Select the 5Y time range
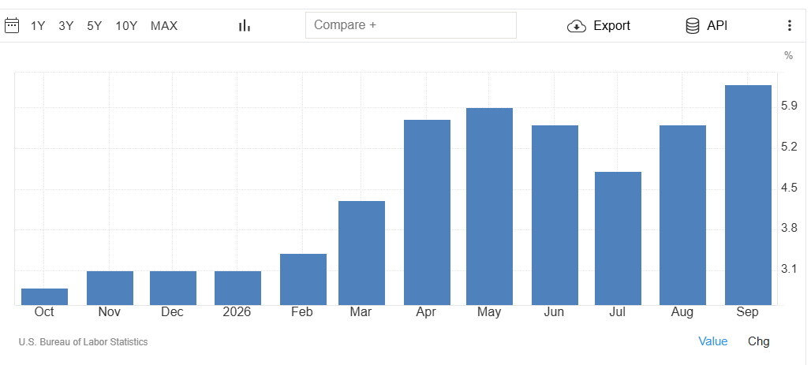Screen dimensions: 811x365 pos(94,26)
